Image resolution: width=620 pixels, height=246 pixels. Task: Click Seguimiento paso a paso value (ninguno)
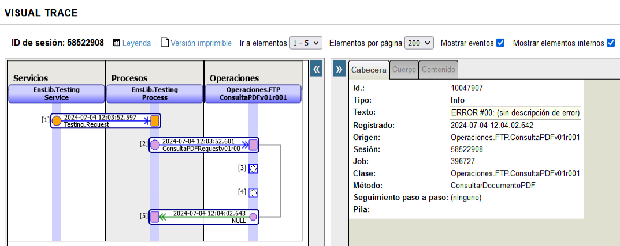tap(466, 198)
